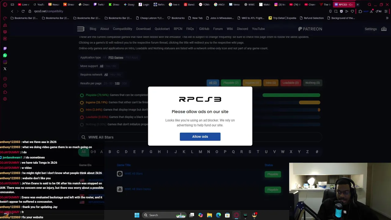Screen dimensions: 391x220
Task: Open the Cheap Lebron 11 bookmark
Action: (150, 18)
